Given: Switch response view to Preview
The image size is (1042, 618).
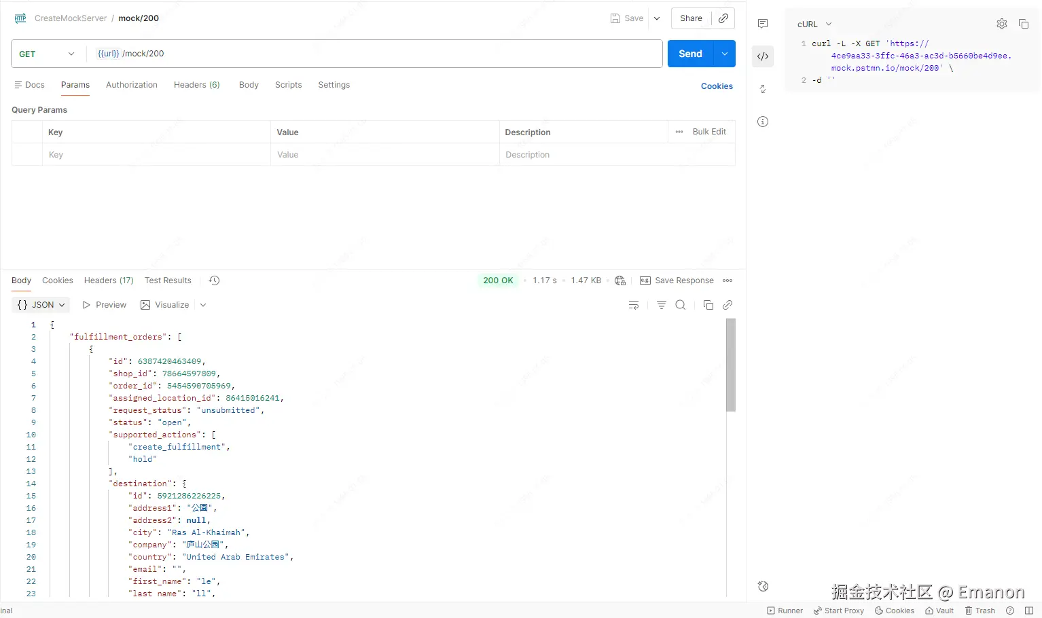Looking at the screenshot, I should tap(105, 305).
